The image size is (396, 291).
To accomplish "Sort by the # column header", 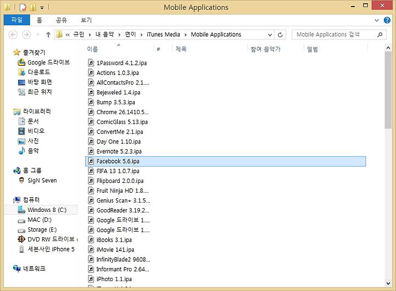I will pyautogui.click(x=158, y=49).
